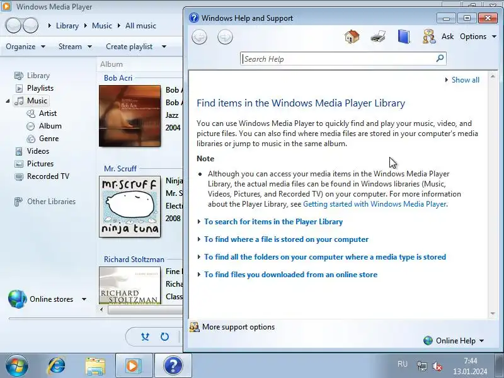The width and height of the screenshot is (504, 378).
Task: Click Online Help globe icon
Action: pyautogui.click(x=428, y=340)
